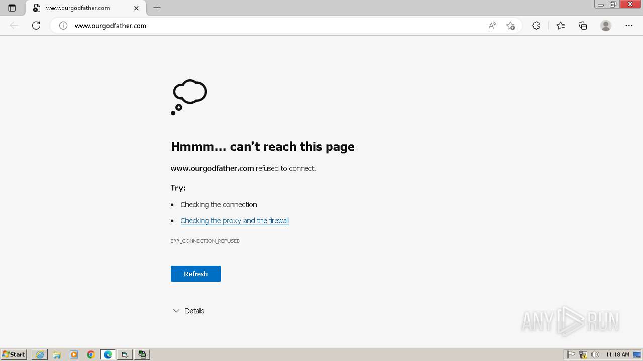Open a new tab with plus icon
Image resolution: width=643 pixels, height=361 pixels.
[x=157, y=8]
